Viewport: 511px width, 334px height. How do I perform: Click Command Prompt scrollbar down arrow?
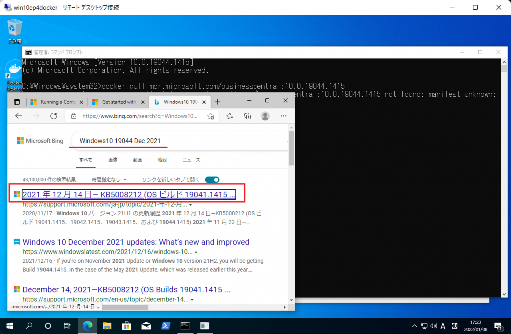click(x=504, y=294)
